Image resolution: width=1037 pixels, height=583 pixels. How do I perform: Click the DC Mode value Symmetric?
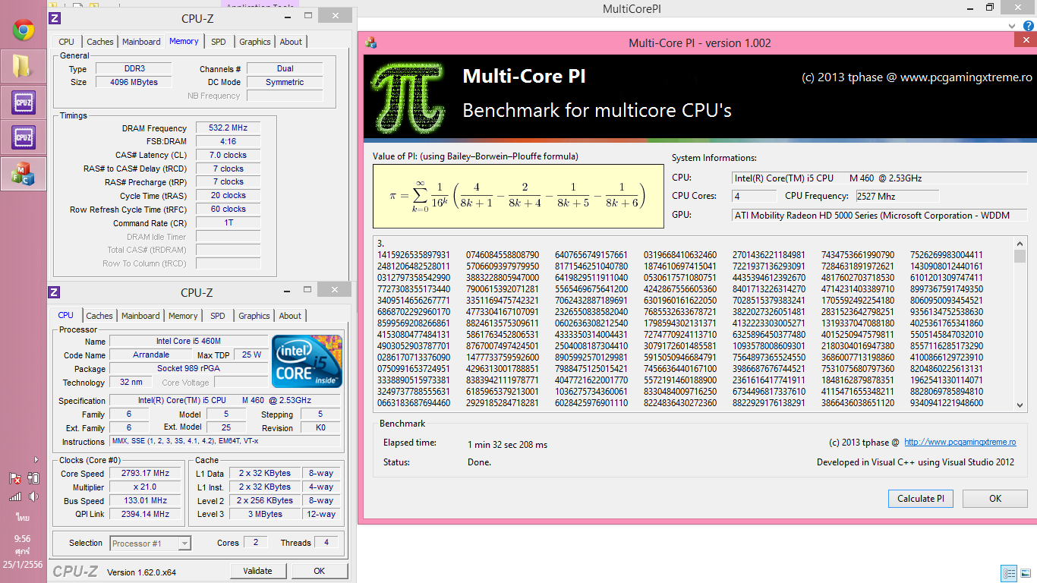pos(285,82)
